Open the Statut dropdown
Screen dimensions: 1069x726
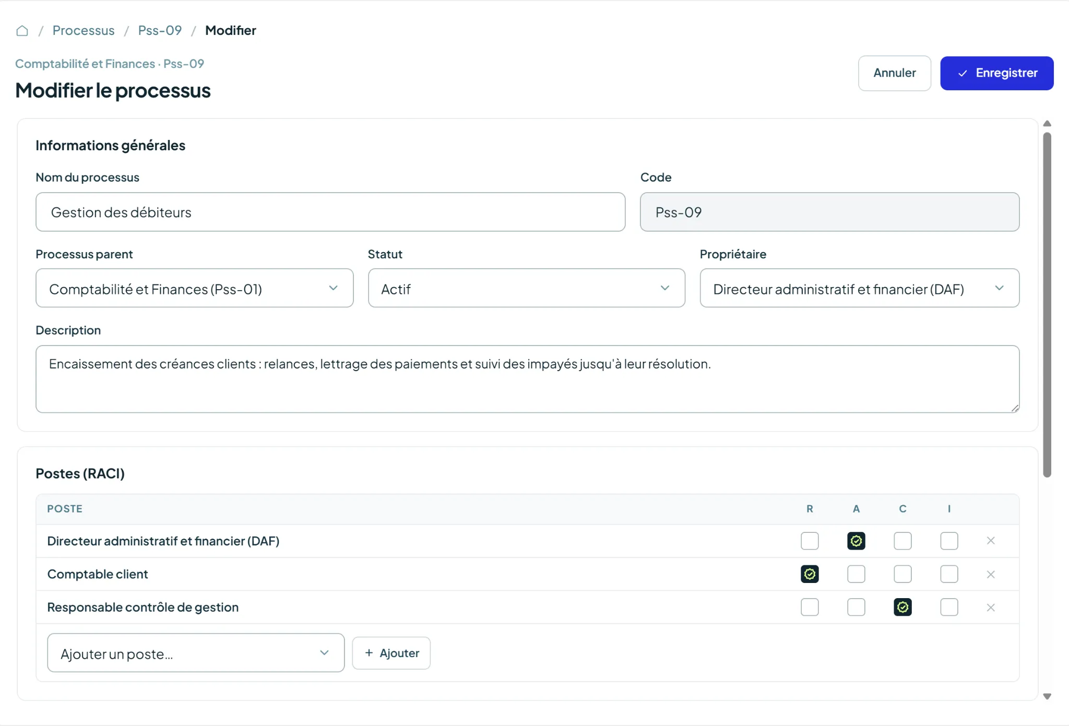click(526, 288)
